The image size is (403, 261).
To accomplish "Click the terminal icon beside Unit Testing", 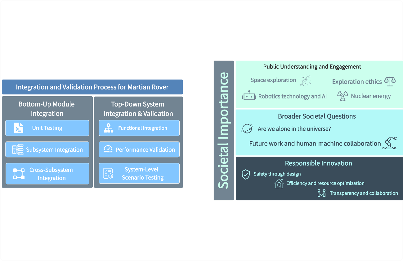I will (x=19, y=128).
